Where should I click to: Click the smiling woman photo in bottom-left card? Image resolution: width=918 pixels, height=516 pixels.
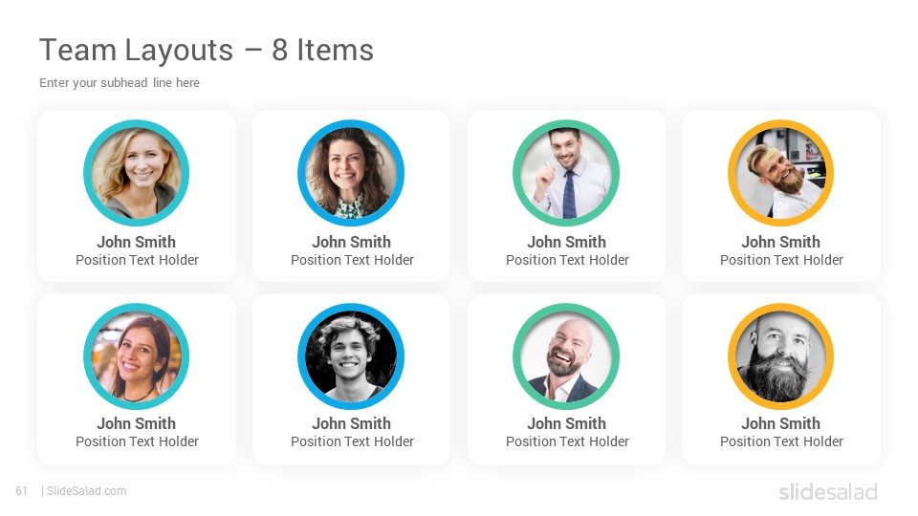137,355
